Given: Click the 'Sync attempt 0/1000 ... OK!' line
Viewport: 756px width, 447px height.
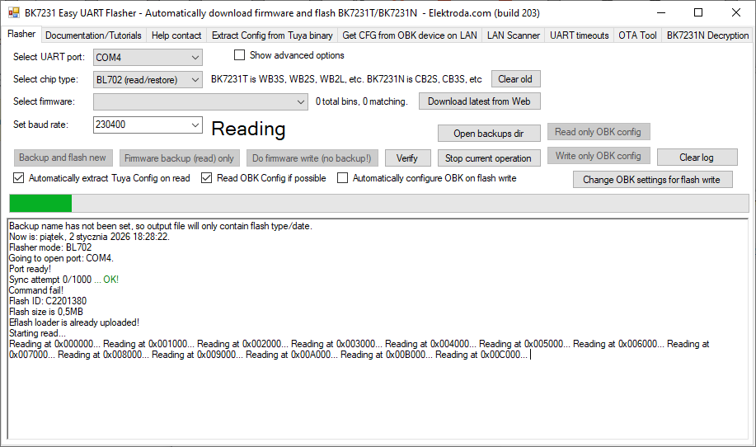Looking at the screenshot, I should pyautogui.click(x=63, y=280).
